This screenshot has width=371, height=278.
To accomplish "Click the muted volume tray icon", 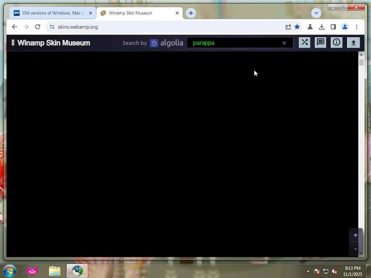I will coord(334,271).
